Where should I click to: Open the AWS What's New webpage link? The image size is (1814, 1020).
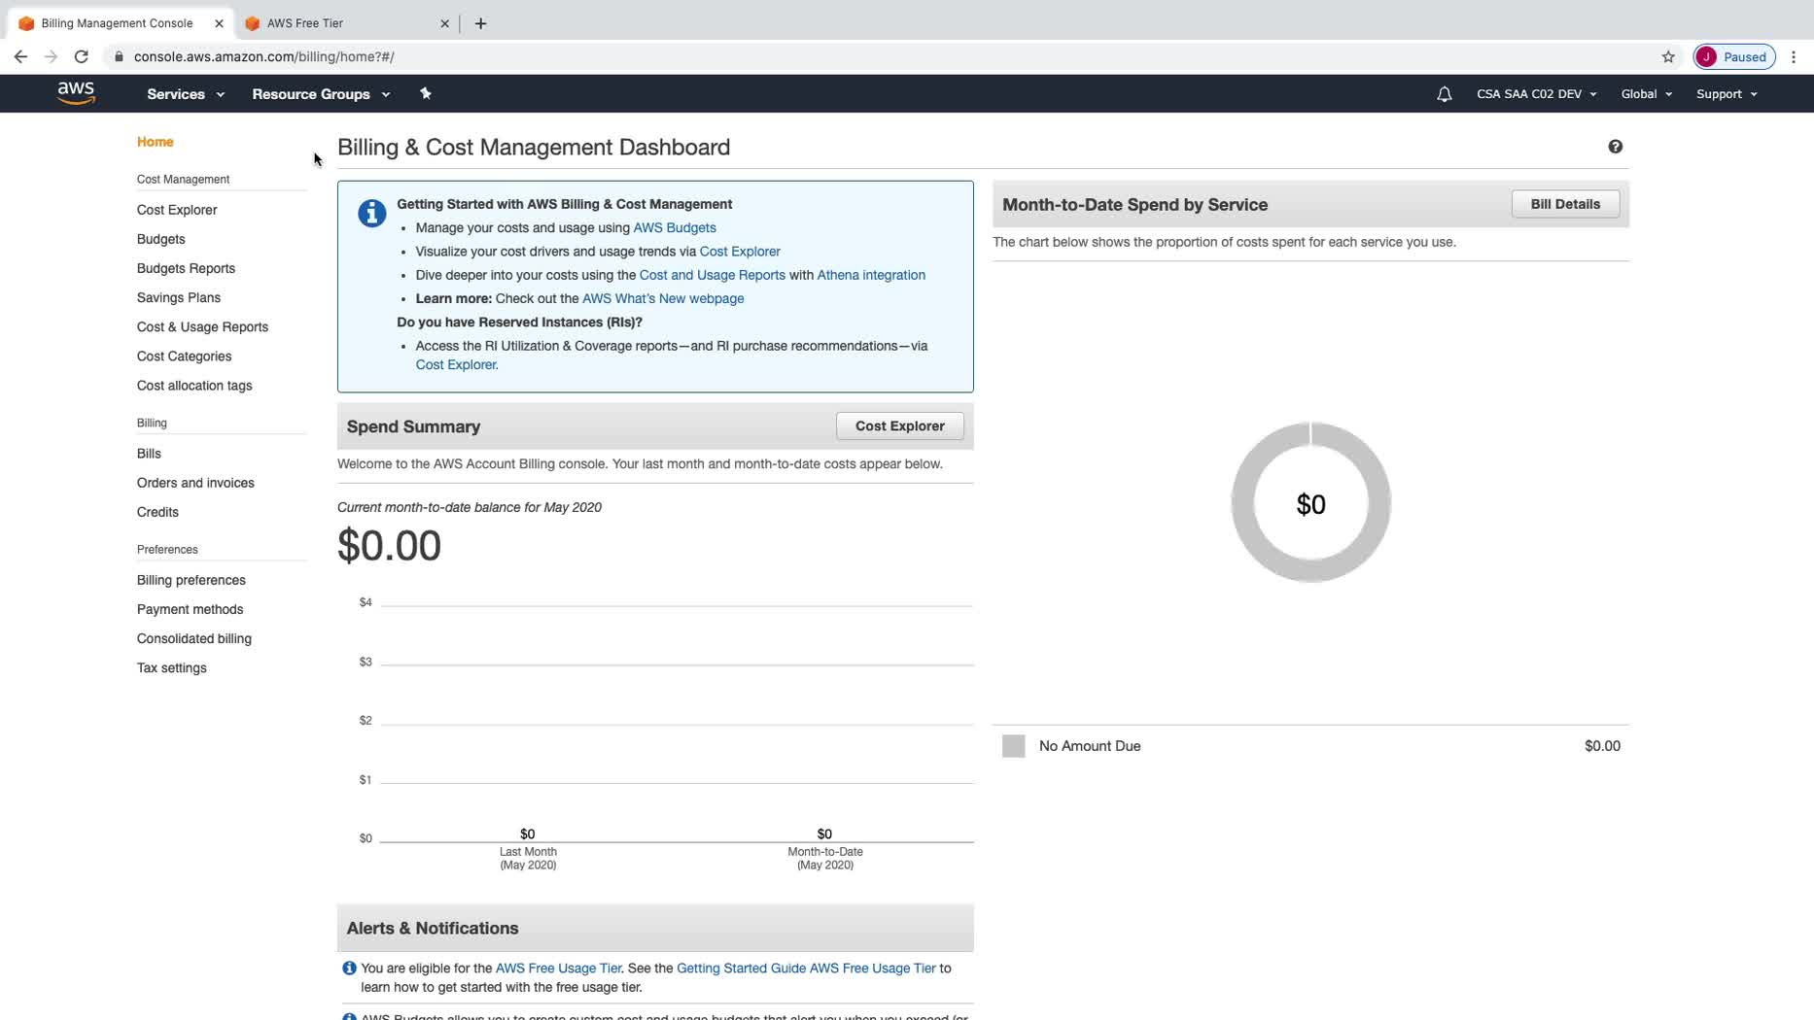(663, 298)
